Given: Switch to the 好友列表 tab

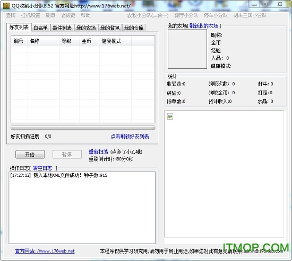Looking at the screenshot, I should coord(19,28).
